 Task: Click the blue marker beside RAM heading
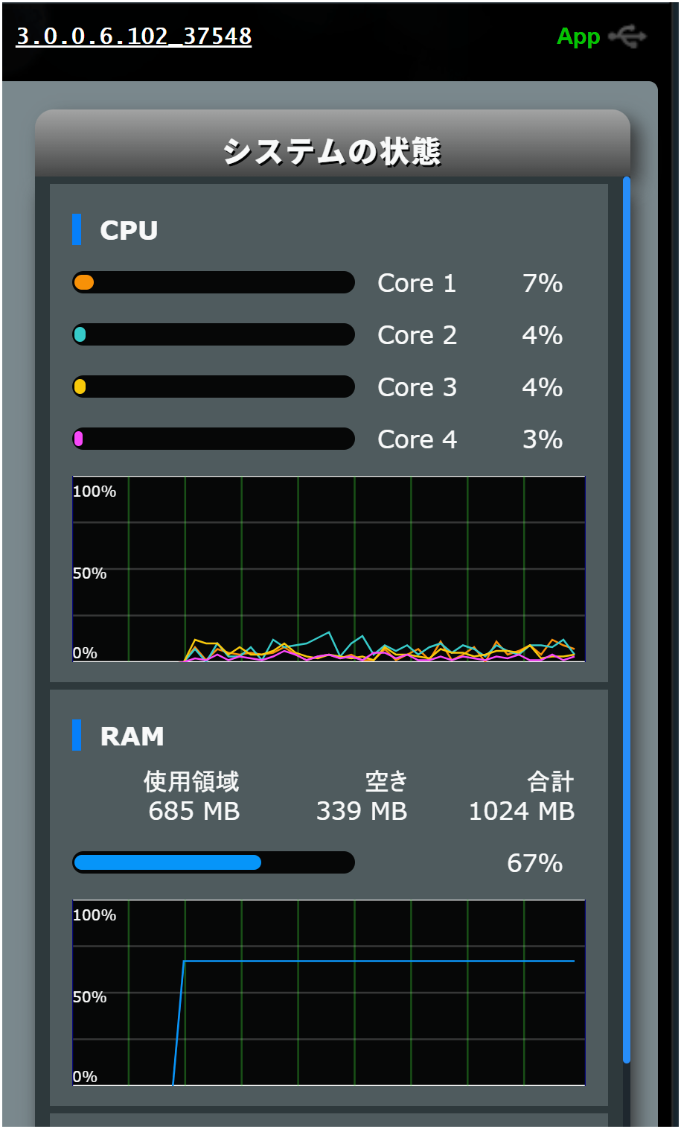[77, 735]
